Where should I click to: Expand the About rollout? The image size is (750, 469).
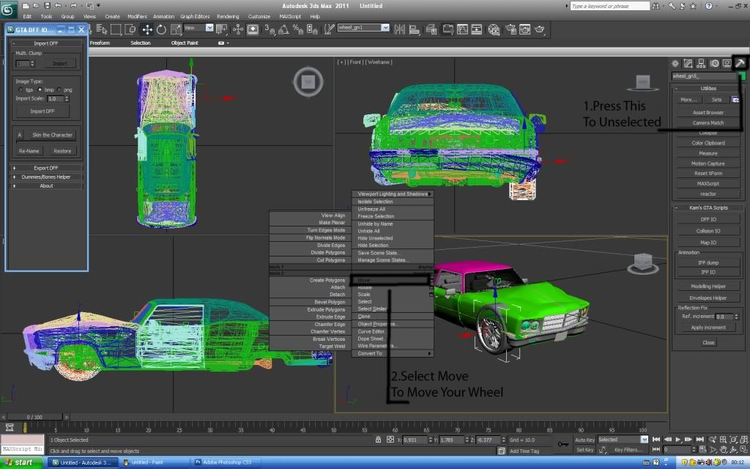tap(46, 185)
